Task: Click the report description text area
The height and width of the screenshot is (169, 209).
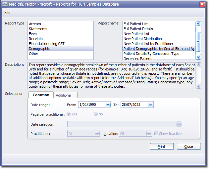Action: 112,76
